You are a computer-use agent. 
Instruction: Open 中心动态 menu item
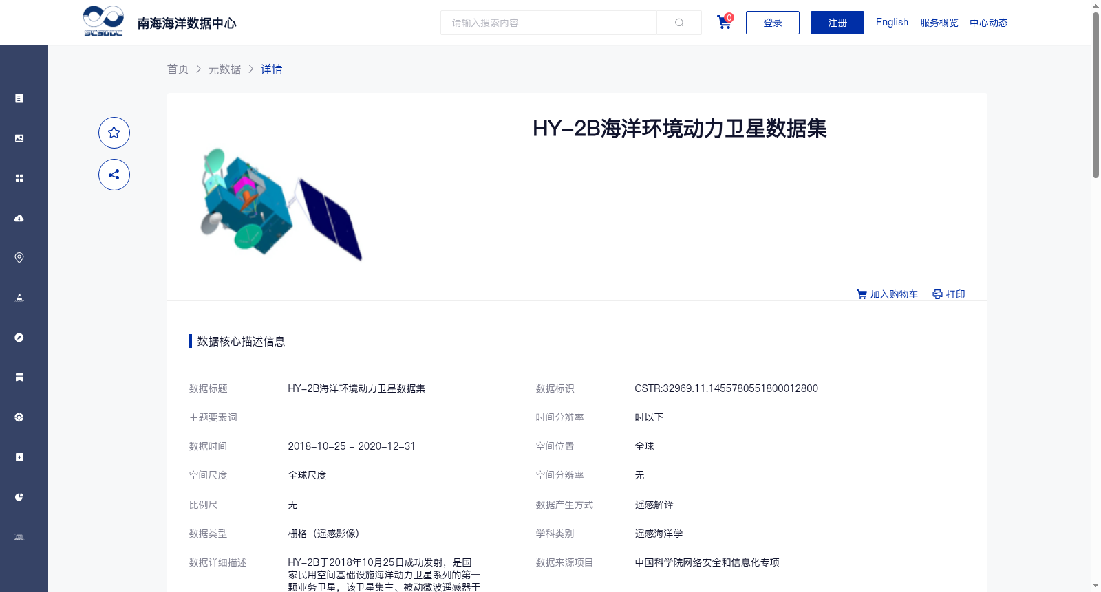pos(989,23)
